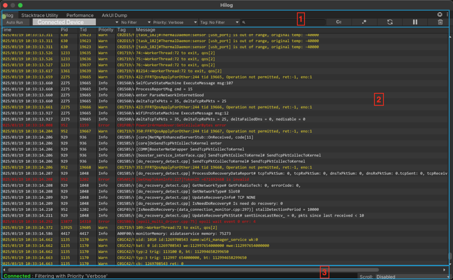
Task: Pause log output
Action: point(415,22)
